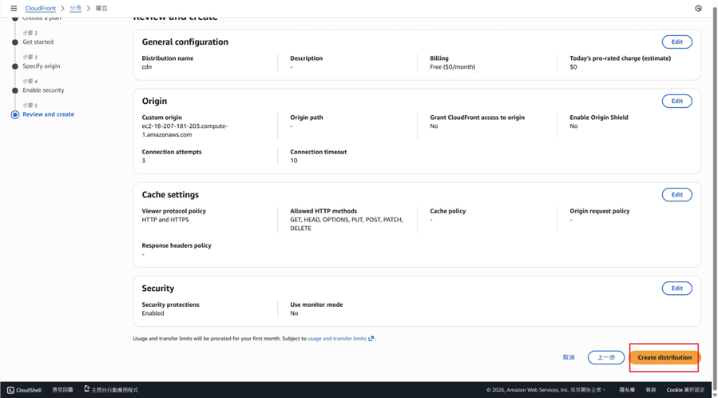
Task: Click the 上一步 previous button
Action: pos(606,357)
